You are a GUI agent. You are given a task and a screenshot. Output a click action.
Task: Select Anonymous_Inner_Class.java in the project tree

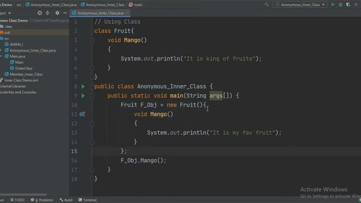click(x=33, y=50)
